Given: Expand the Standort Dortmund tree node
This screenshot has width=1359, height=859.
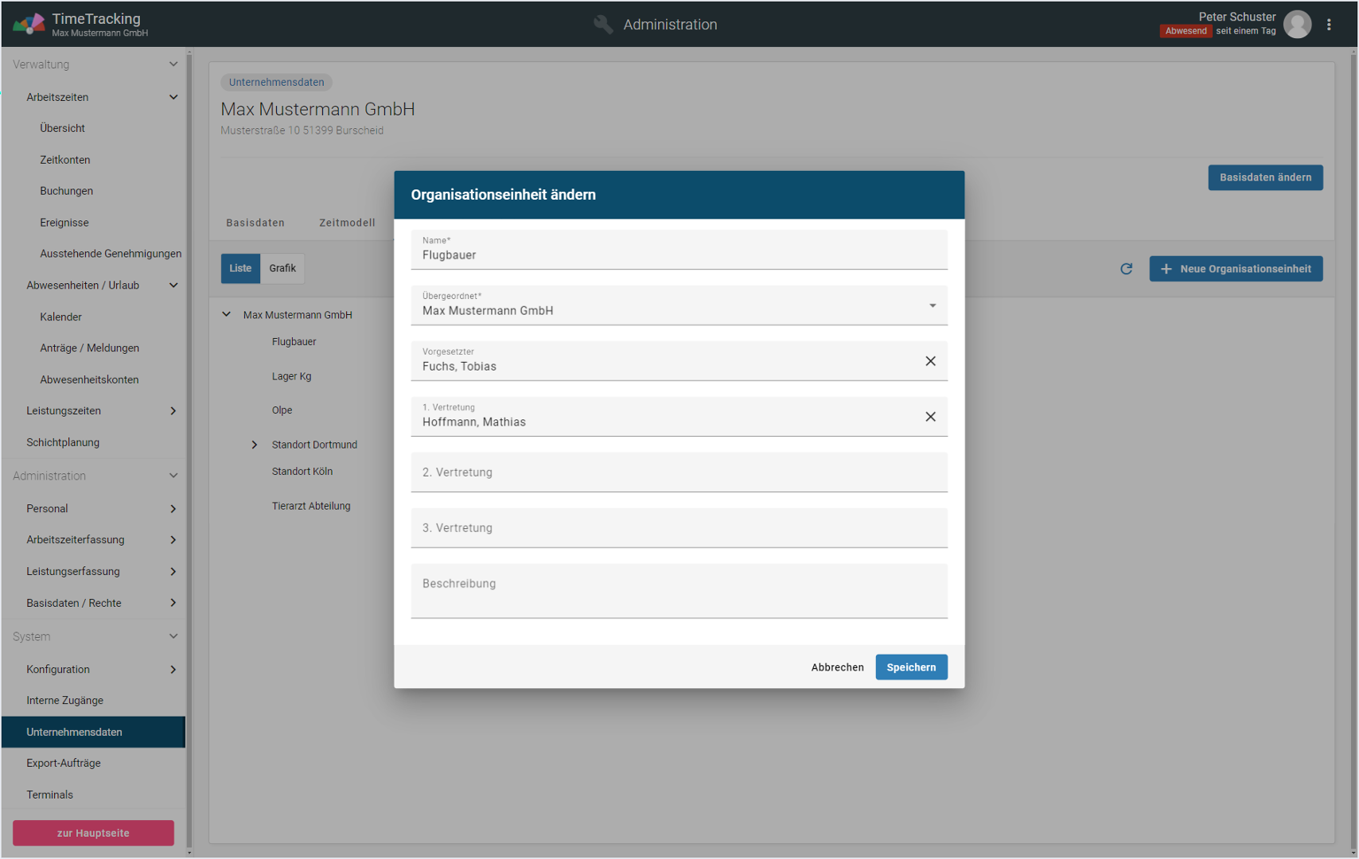Looking at the screenshot, I should pos(255,445).
